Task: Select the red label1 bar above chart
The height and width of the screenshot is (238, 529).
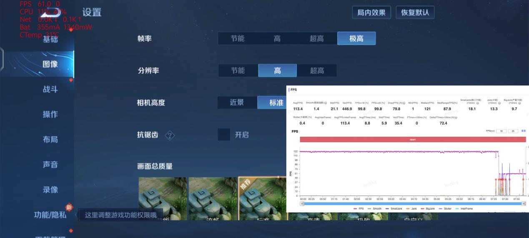Action: point(413,140)
